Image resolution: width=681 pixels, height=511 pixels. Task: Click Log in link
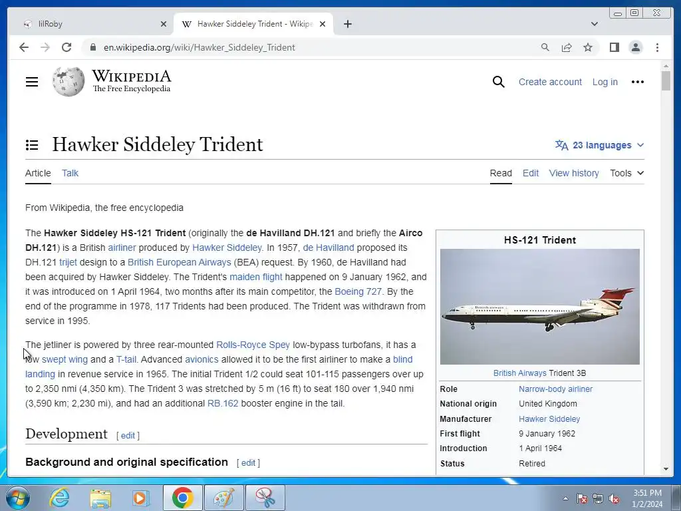click(x=605, y=82)
